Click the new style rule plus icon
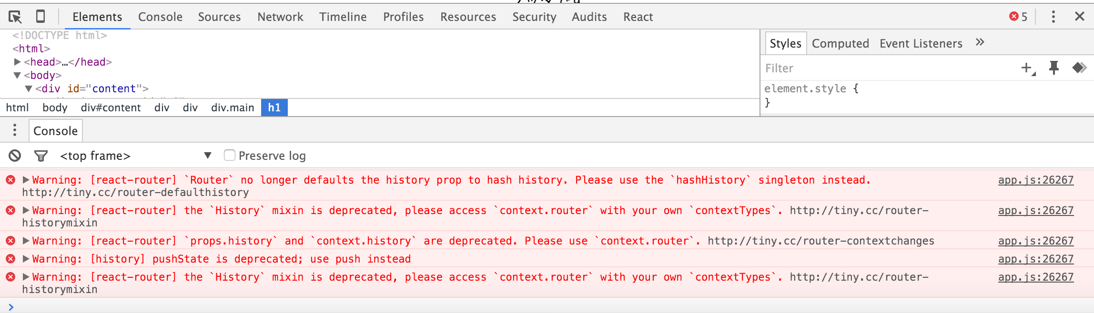 (x=1025, y=68)
